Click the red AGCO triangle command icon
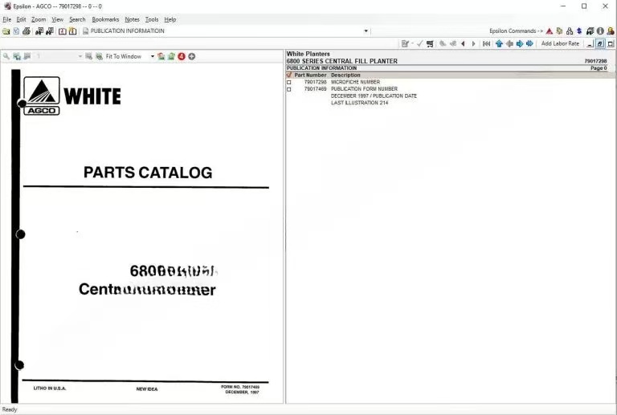 click(x=550, y=31)
